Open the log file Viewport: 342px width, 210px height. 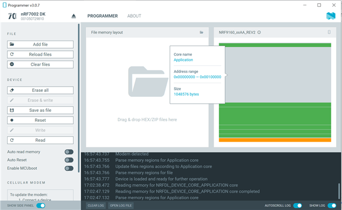[x=121, y=205]
